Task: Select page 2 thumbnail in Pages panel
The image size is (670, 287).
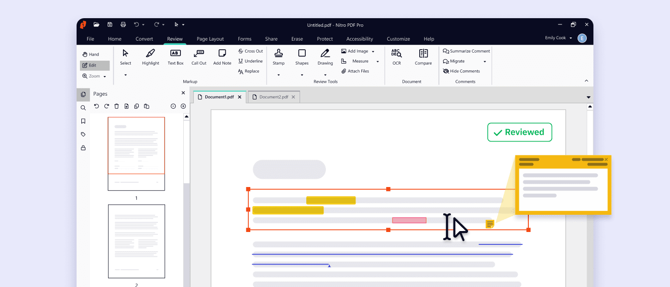Action: [x=136, y=241]
